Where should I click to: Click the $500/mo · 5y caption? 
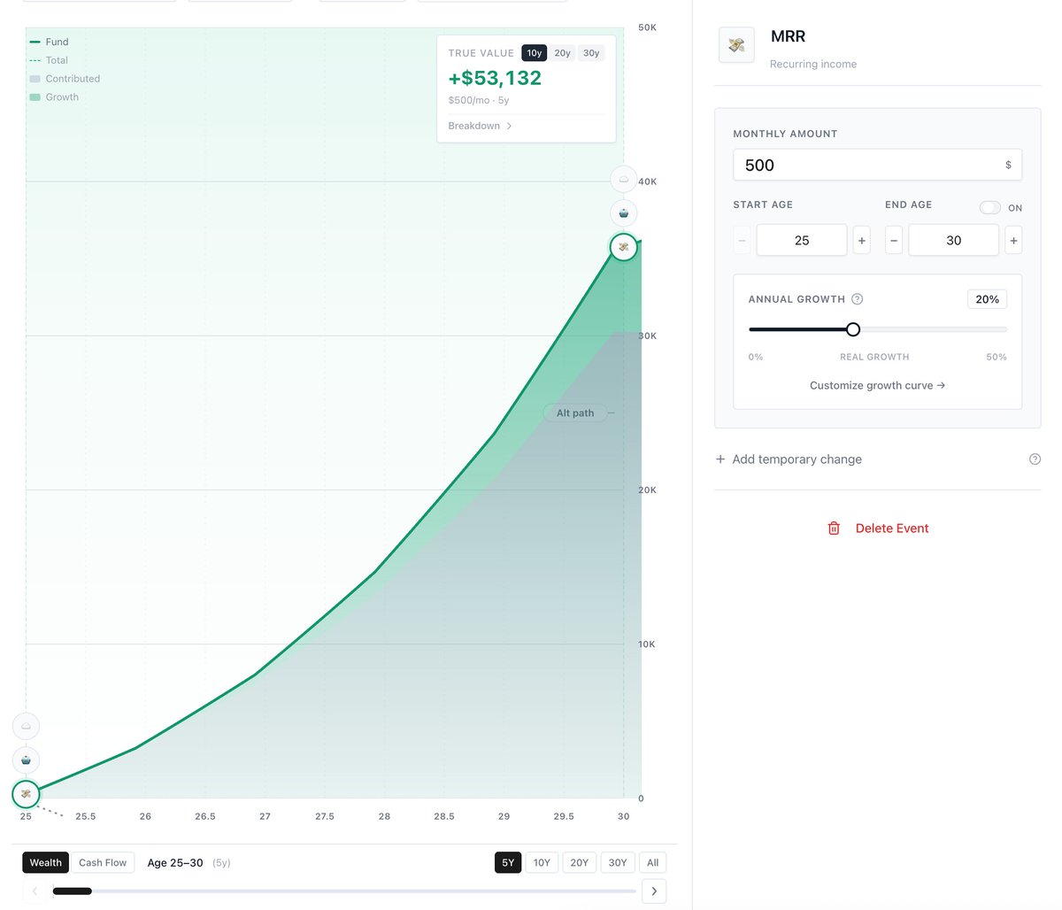pyautogui.click(x=479, y=101)
